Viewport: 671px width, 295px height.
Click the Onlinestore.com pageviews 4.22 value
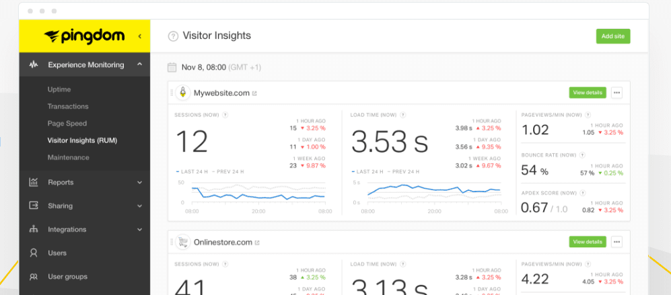point(535,279)
